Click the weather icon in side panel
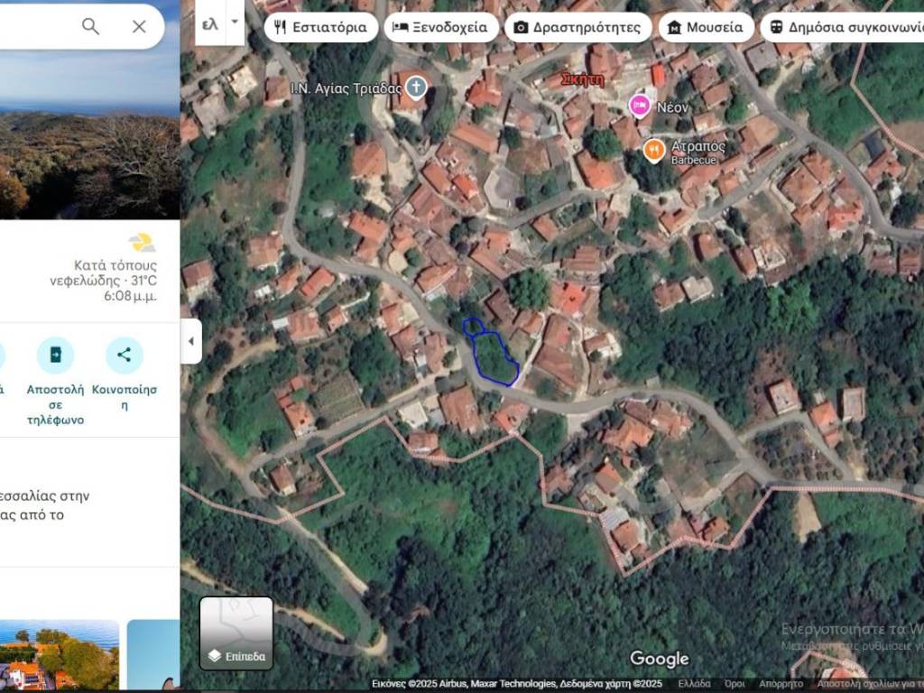This screenshot has height=693, width=924. click(x=142, y=242)
